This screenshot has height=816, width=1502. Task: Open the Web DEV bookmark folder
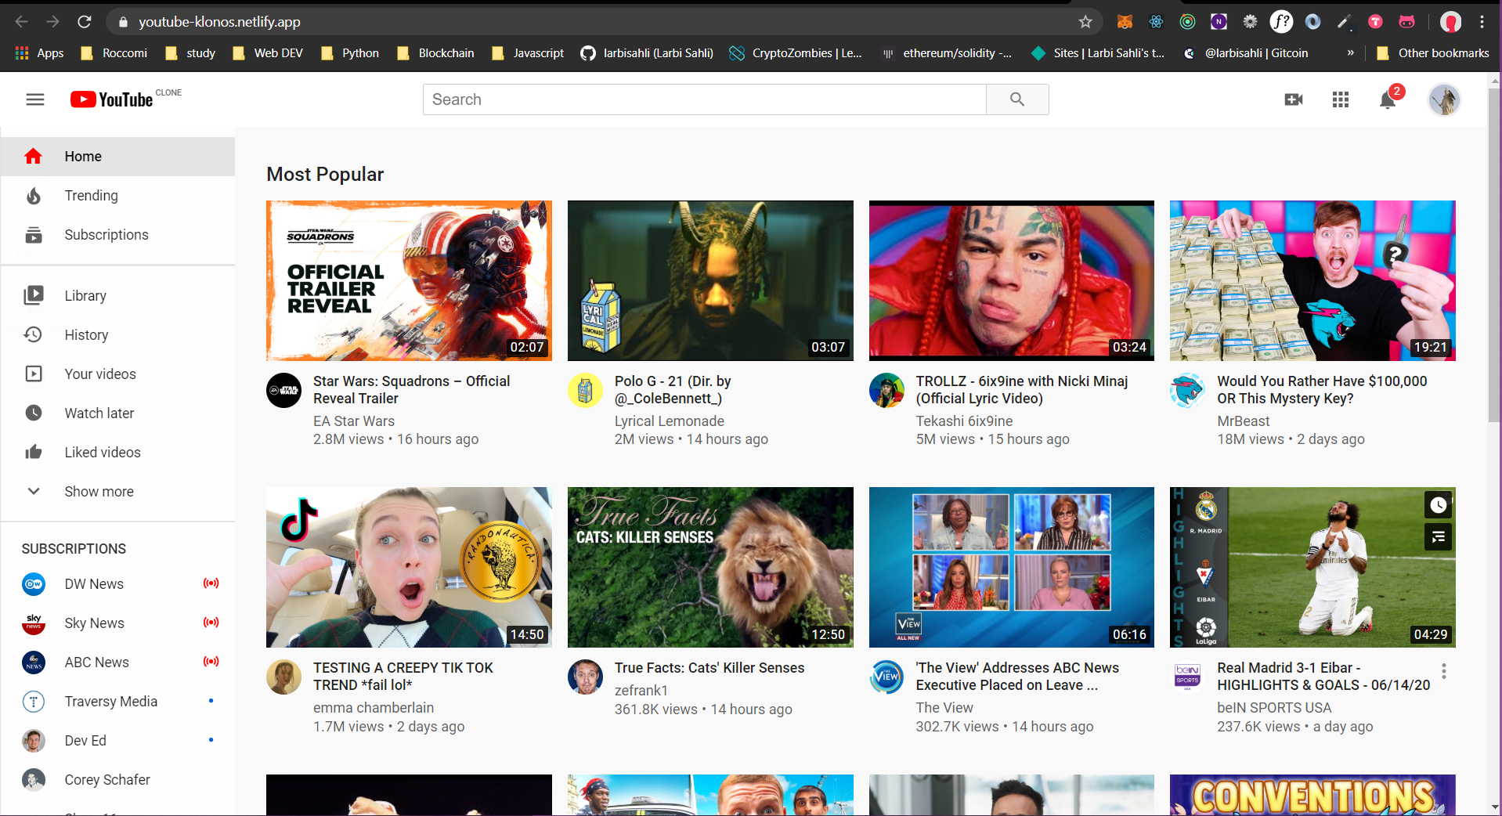click(x=268, y=53)
